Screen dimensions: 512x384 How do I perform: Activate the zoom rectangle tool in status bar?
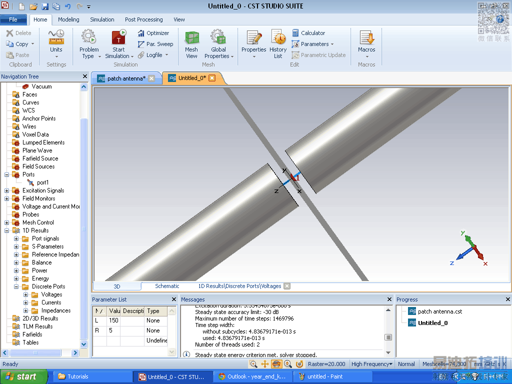[253, 364]
